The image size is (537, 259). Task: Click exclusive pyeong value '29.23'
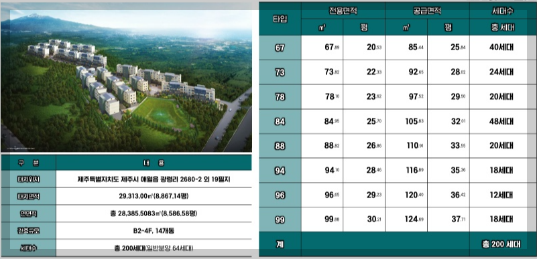pos(374,195)
